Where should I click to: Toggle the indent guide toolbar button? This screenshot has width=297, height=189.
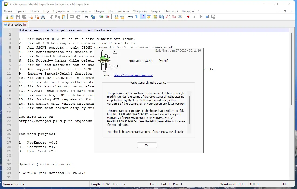[143, 17]
